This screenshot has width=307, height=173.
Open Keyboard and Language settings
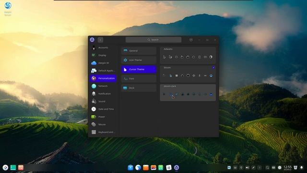click(x=103, y=132)
